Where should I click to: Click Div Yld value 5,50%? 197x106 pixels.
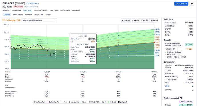point(191,32)
